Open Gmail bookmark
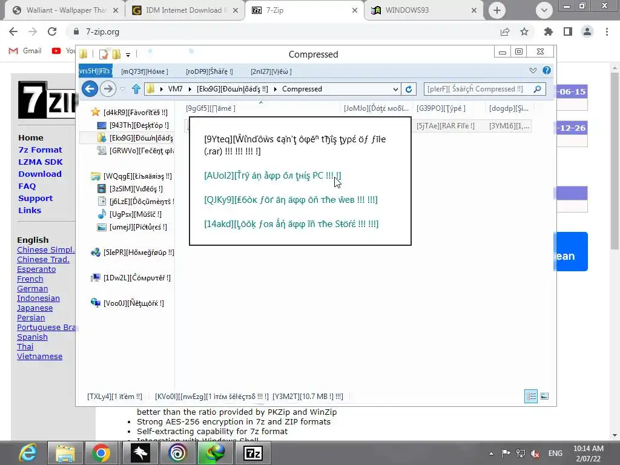 click(25, 51)
